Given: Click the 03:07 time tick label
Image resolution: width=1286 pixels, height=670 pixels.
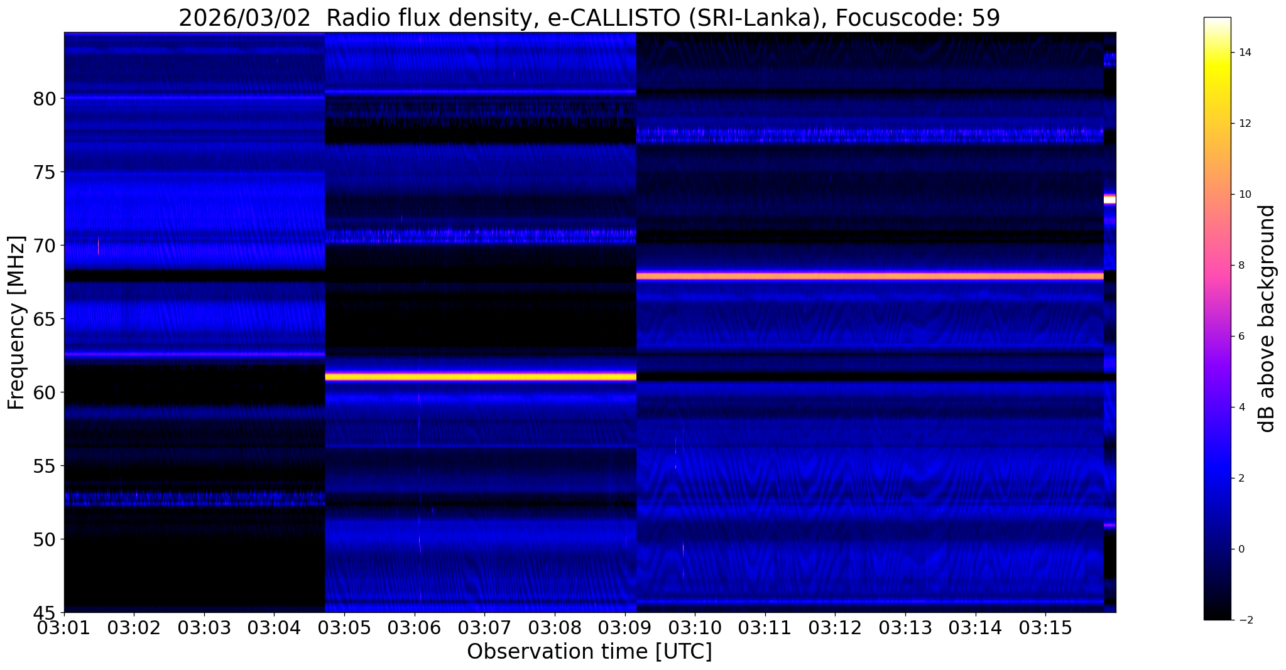Looking at the screenshot, I should (x=484, y=627).
